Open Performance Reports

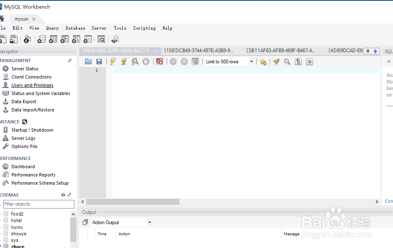pyautogui.click(x=33, y=175)
